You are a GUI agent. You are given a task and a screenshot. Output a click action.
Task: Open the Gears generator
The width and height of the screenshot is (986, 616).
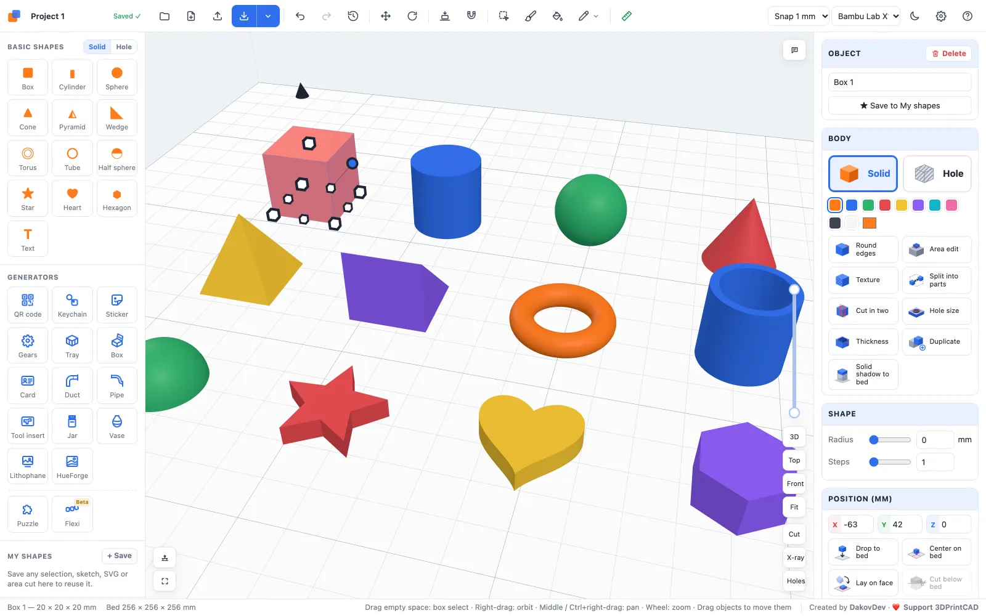point(28,346)
